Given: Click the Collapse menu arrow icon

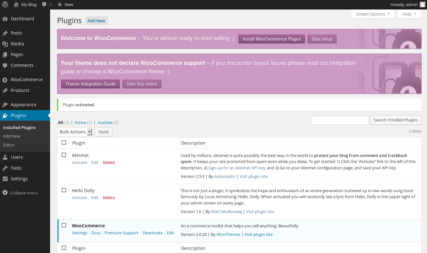Looking at the screenshot, I should pos(5,193).
